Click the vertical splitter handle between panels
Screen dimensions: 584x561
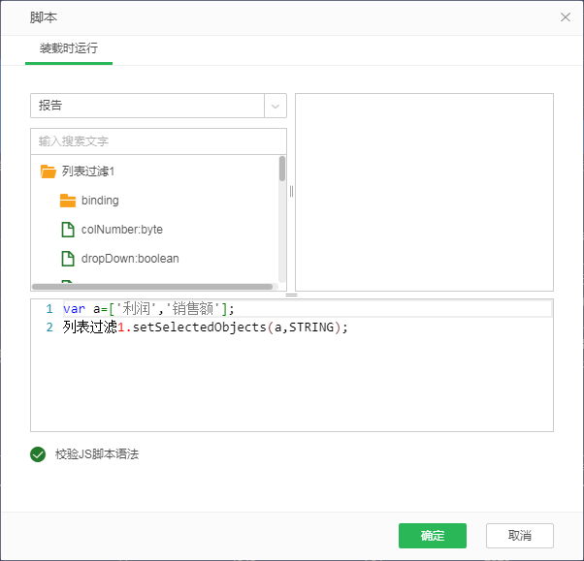pos(291,192)
